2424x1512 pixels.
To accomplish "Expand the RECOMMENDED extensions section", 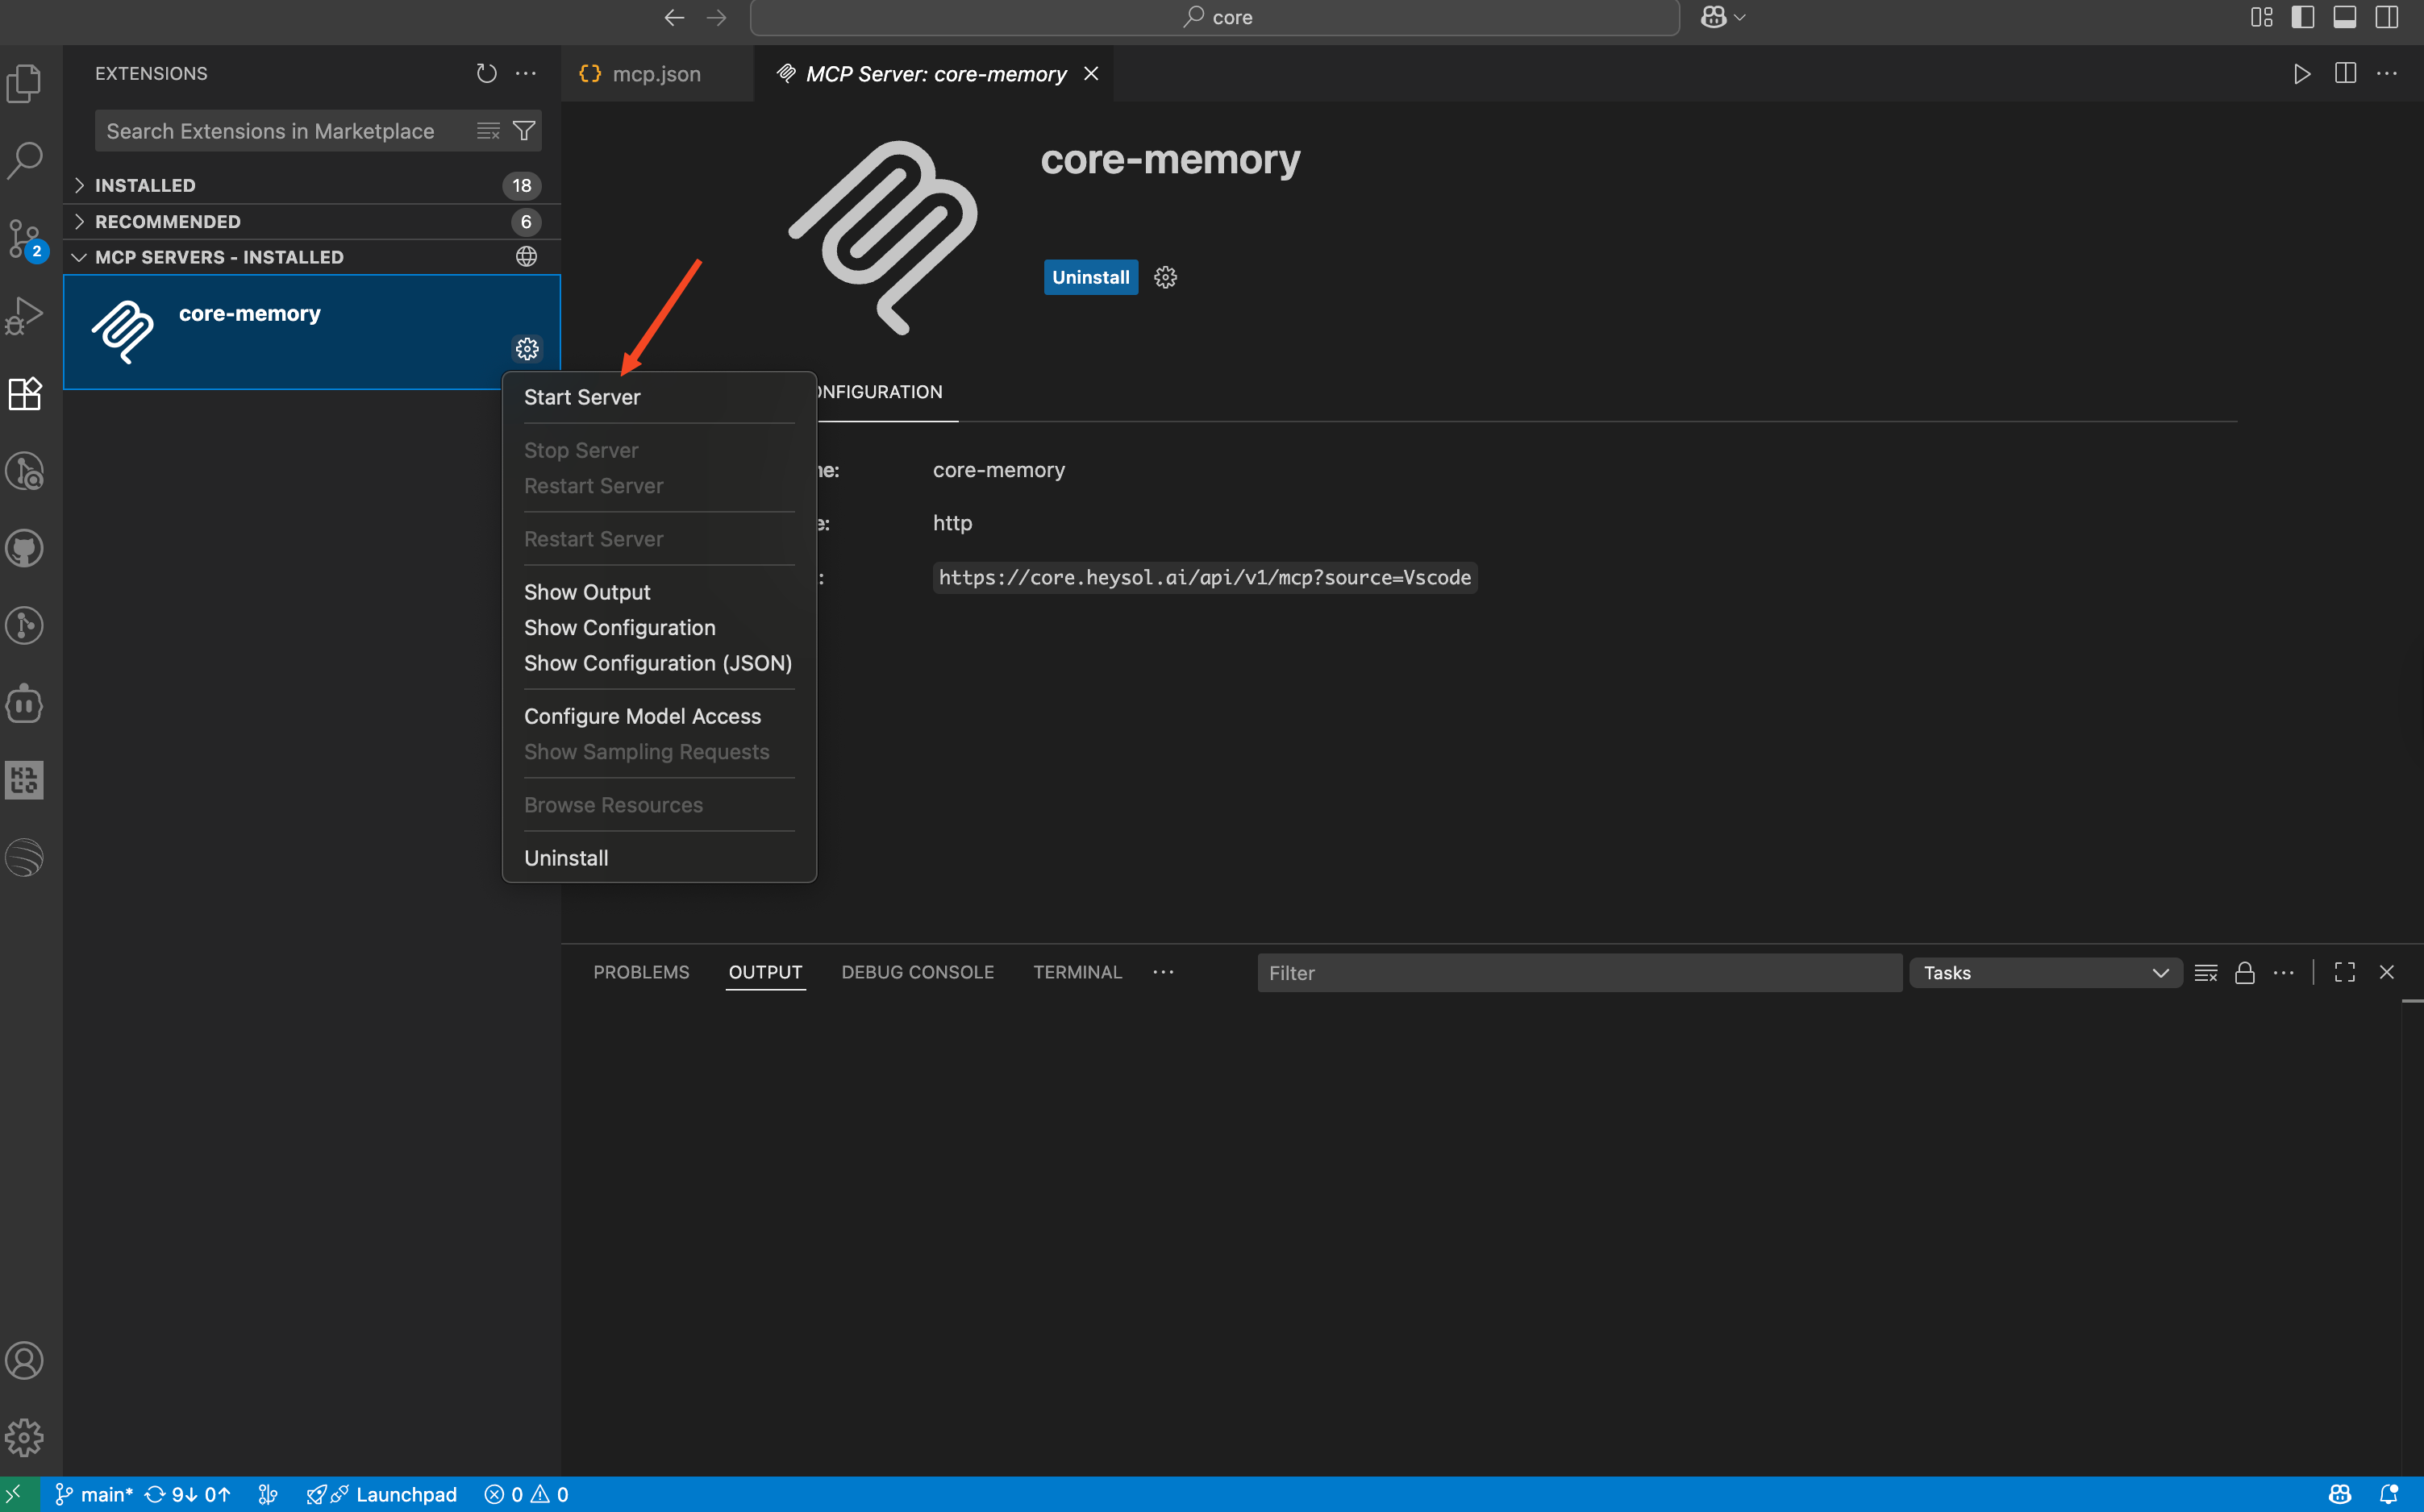I will [x=167, y=221].
